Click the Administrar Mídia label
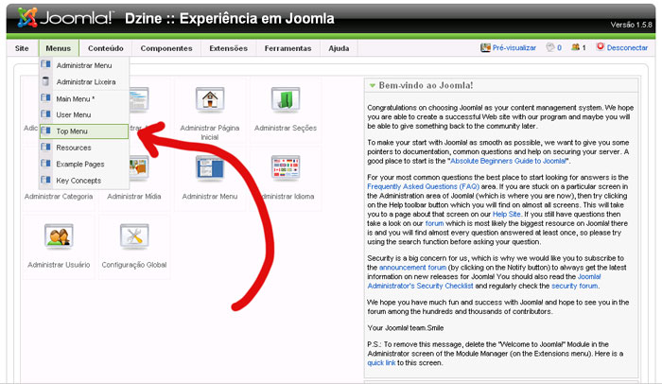662x384 pixels. click(134, 197)
